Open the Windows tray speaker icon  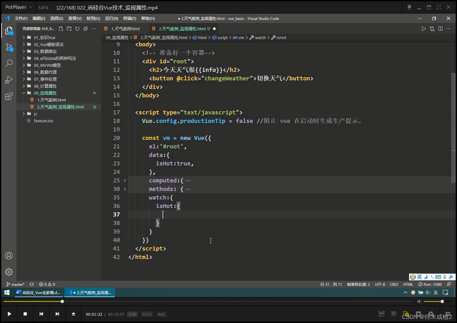click(428, 292)
